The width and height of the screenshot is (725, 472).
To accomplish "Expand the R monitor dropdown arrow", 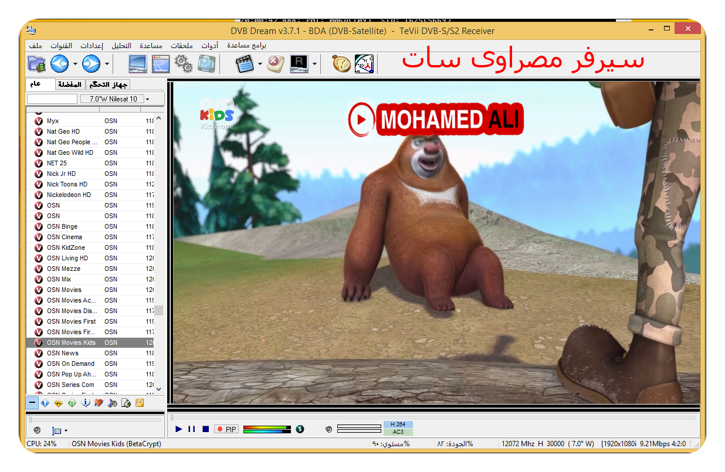I will [314, 64].
